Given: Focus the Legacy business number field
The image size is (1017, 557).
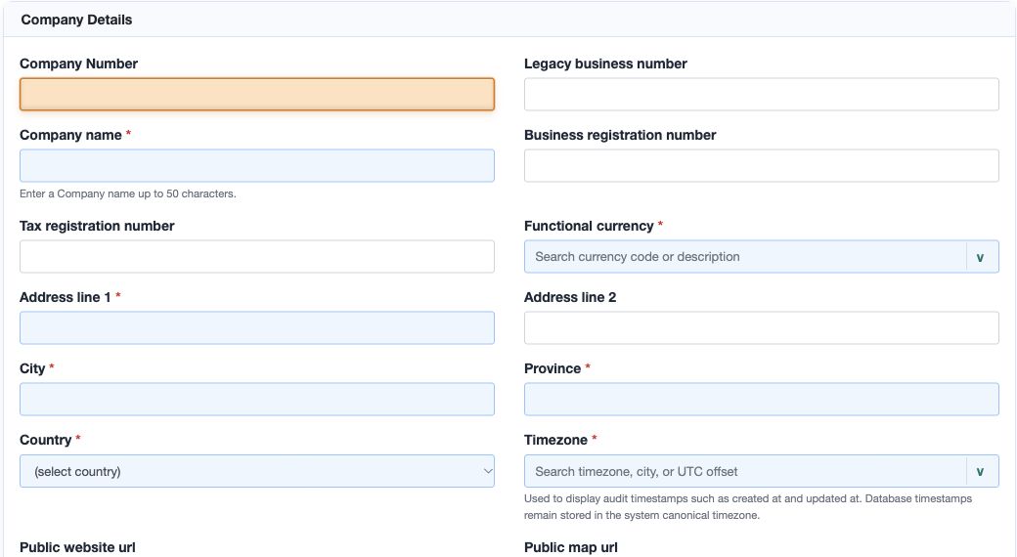Looking at the screenshot, I should click(762, 94).
